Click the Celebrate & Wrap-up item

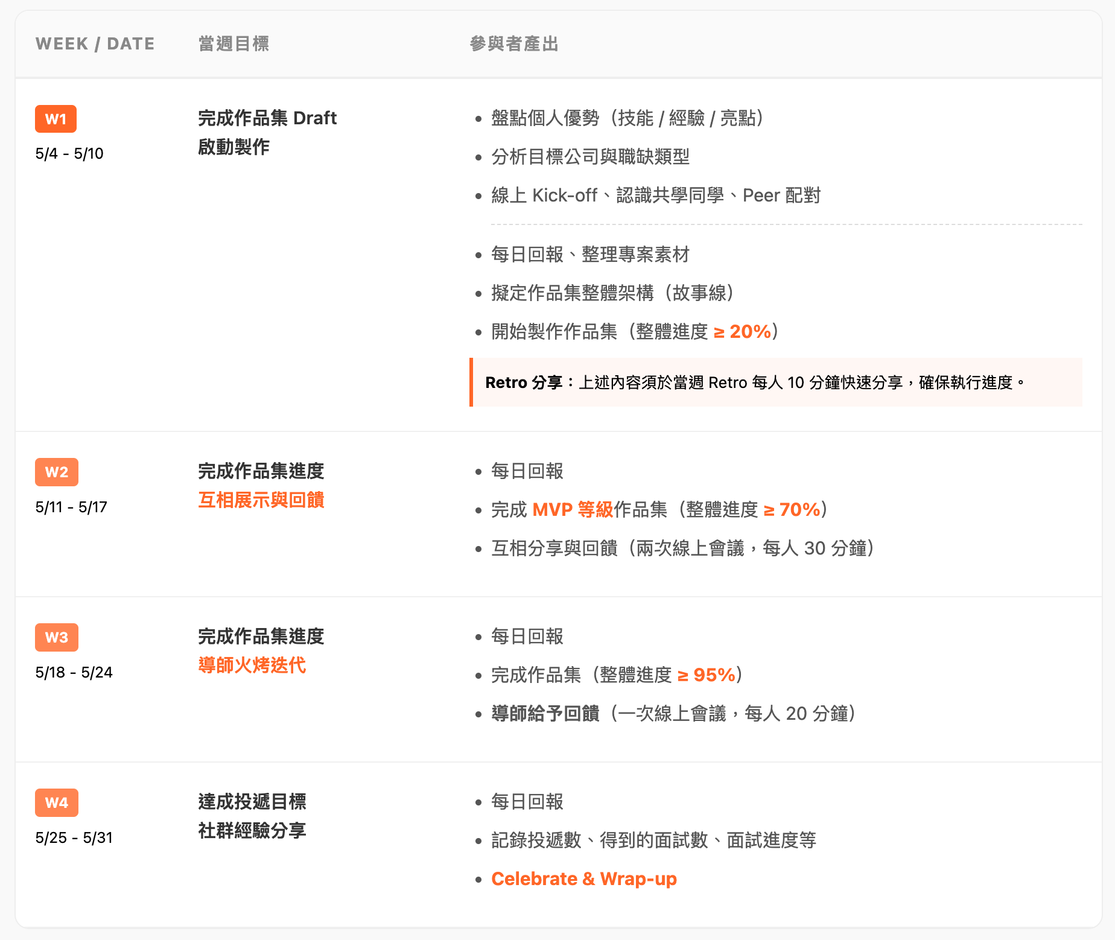click(x=583, y=879)
